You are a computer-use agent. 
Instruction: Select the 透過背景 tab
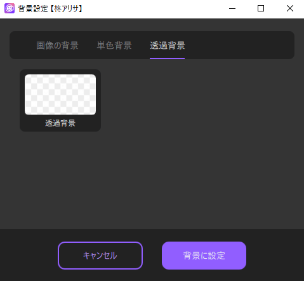click(168, 45)
